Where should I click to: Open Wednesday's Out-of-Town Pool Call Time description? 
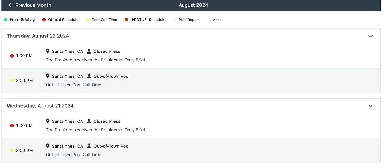click(x=74, y=155)
